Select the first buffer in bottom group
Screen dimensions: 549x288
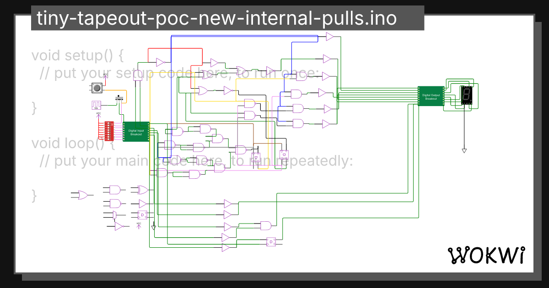click(228, 203)
